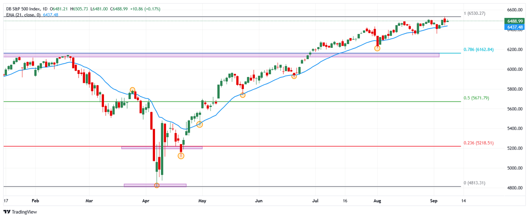Click the Fibonacci label '1 (6530.27)'
The image size is (529, 218).
click(x=474, y=13)
